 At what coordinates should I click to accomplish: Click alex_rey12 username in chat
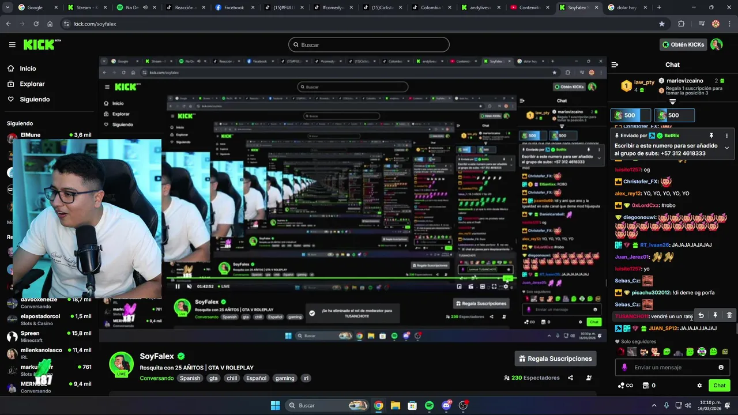click(x=628, y=194)
